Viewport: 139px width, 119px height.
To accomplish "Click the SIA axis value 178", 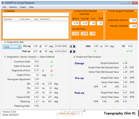I will [x=49, y=84].
